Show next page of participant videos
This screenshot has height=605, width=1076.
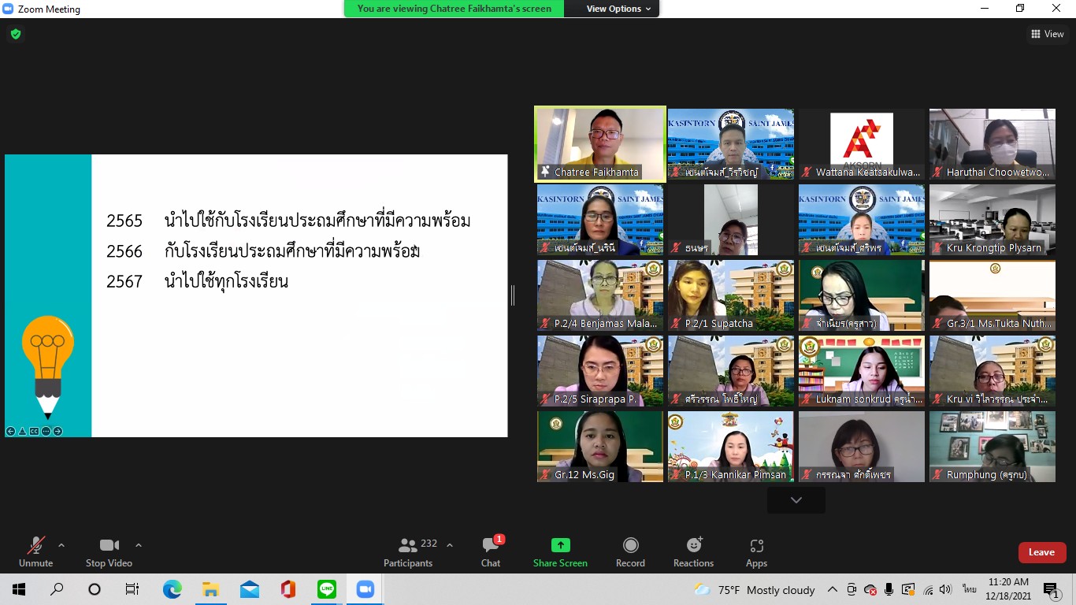(x=796, y=500)
